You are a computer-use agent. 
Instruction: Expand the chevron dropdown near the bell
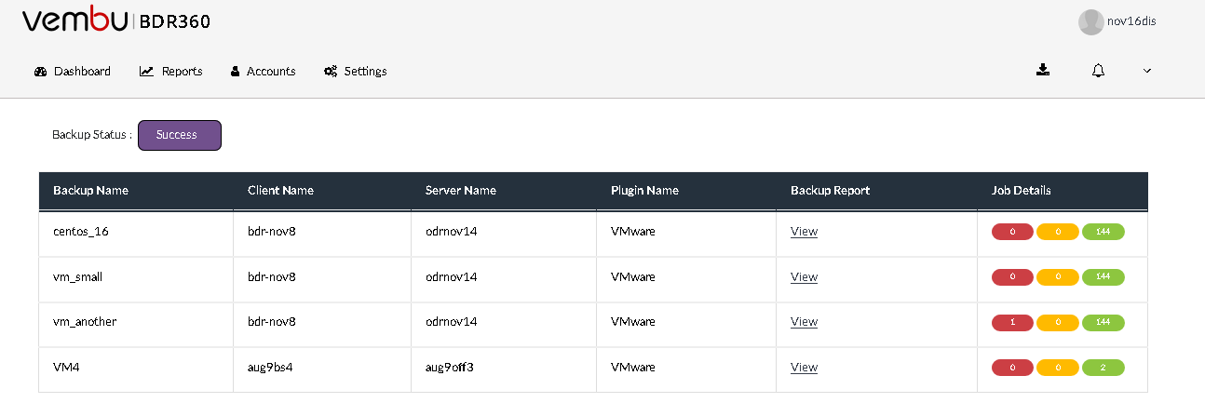(1147, 71)
